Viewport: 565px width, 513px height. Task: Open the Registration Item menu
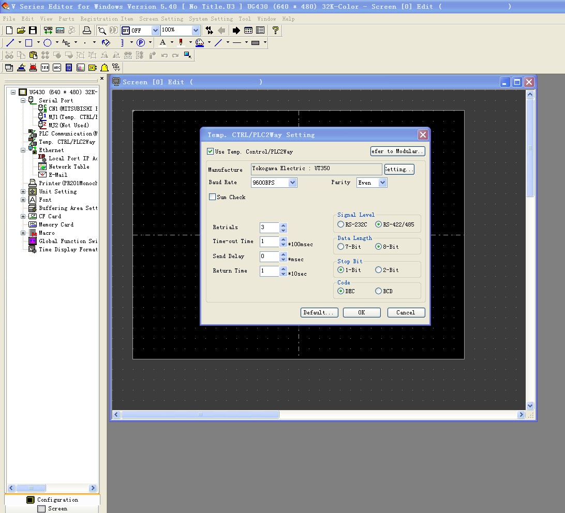click(x=107, y=19)
